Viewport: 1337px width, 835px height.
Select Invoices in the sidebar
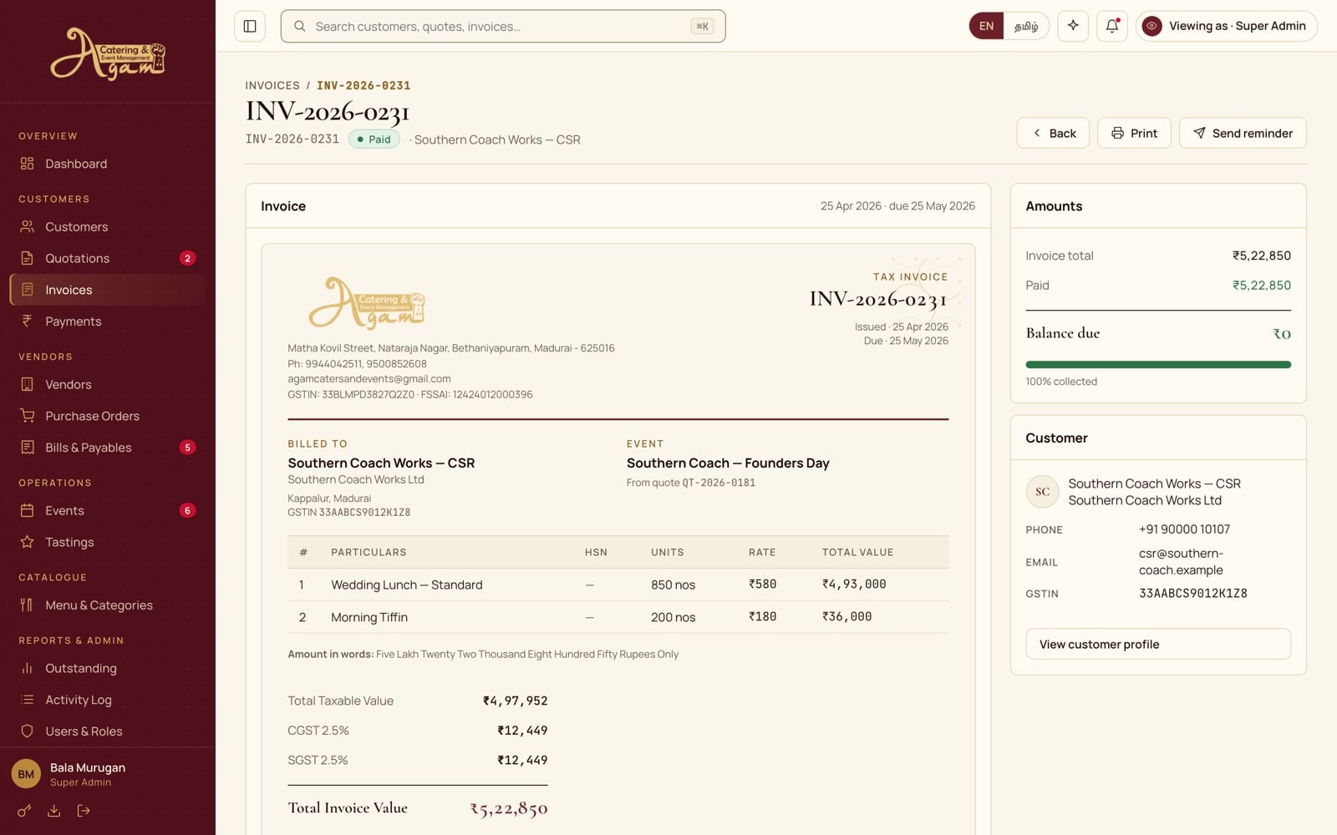tap(108, 290)
